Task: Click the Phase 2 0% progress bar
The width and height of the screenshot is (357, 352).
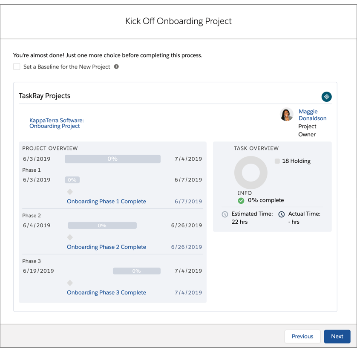Action: click(102, 225)
